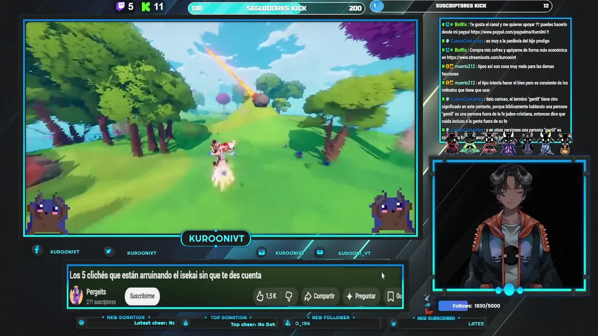The height and width of the screenshot is (336, 598).
Task: Open the streamloots.com/kuroonivt link in chat
Action: point(481,57)
